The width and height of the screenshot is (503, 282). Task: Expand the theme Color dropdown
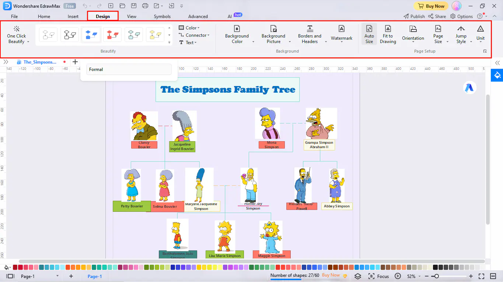tap(189, 28)
